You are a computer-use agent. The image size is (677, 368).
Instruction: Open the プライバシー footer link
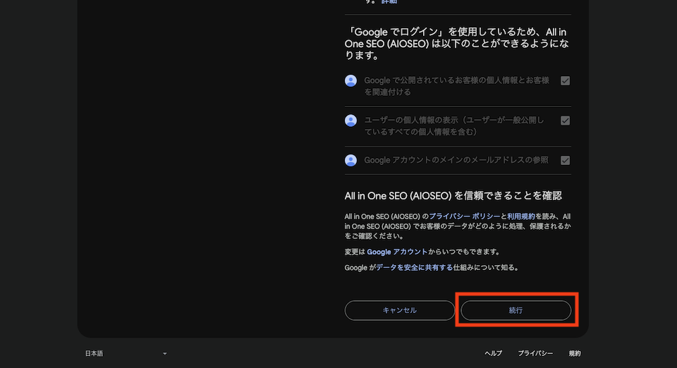coord(535,353)
